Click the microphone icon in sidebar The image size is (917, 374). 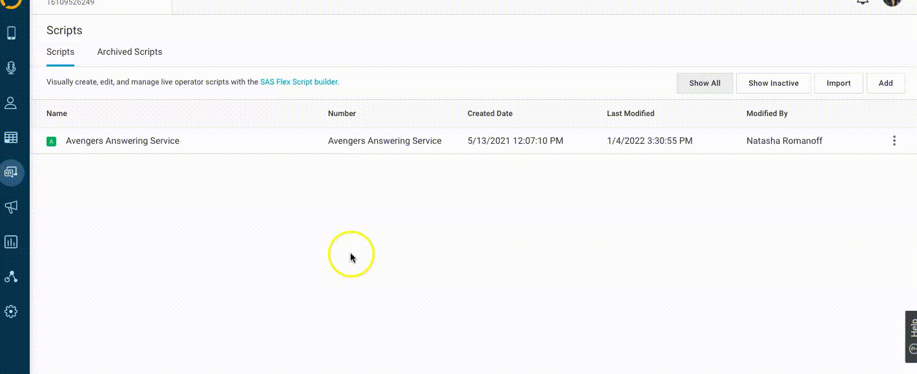pyautogui.click(x=11, y=68)
